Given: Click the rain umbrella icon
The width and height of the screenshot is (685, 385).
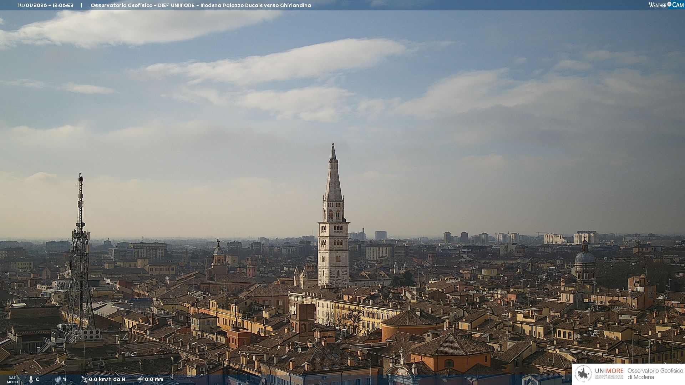Looking at the screenshot, I should click(x=141, y=379).
